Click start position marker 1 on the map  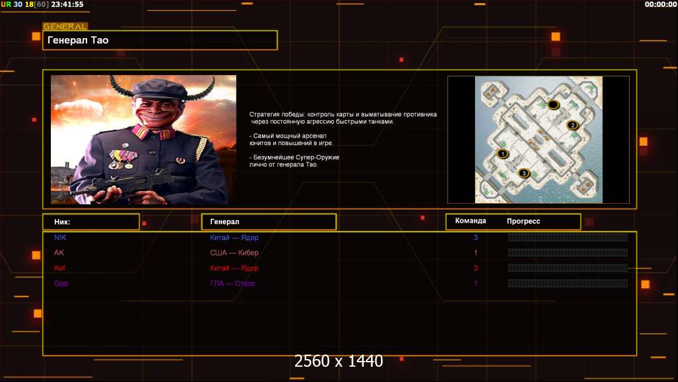pyautogui.click(x=502, y=153)
